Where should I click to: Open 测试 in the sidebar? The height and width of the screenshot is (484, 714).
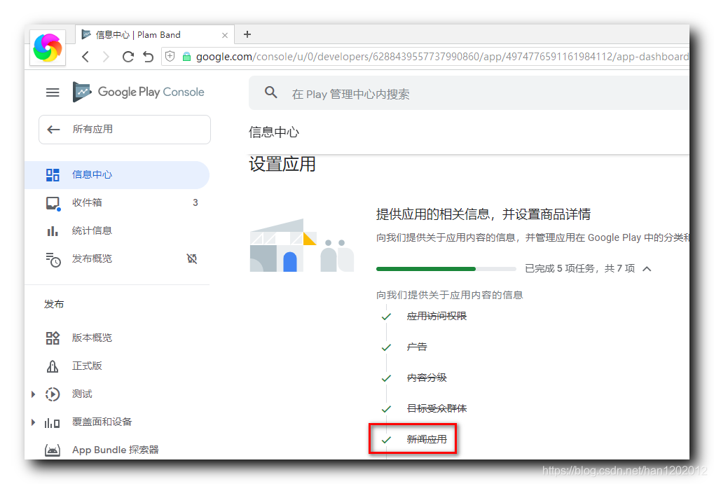[117, 394]
